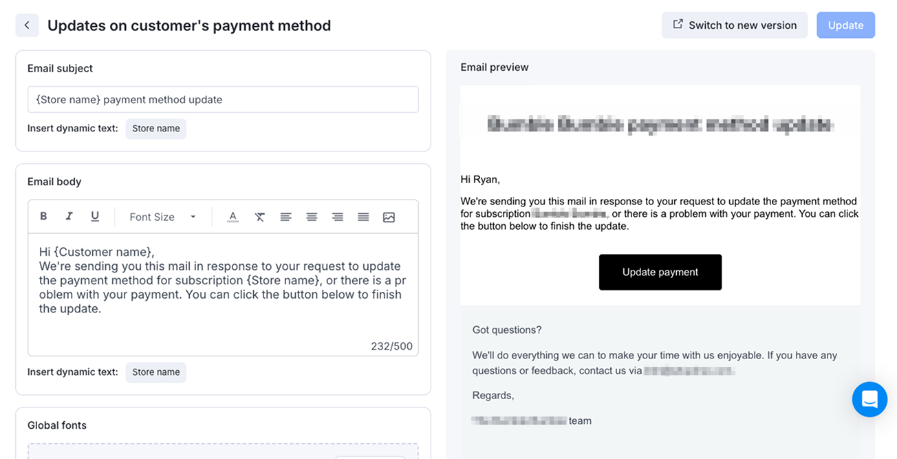Insert an image into email body
The width and height of the screenshot is (897, 459).
pos(389,217)
